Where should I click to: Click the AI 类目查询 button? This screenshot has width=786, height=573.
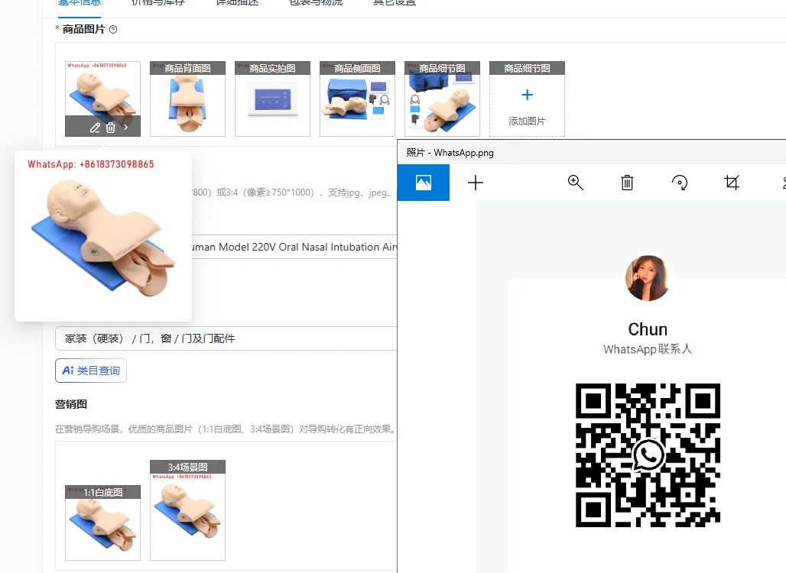click(x=91, y=371)
